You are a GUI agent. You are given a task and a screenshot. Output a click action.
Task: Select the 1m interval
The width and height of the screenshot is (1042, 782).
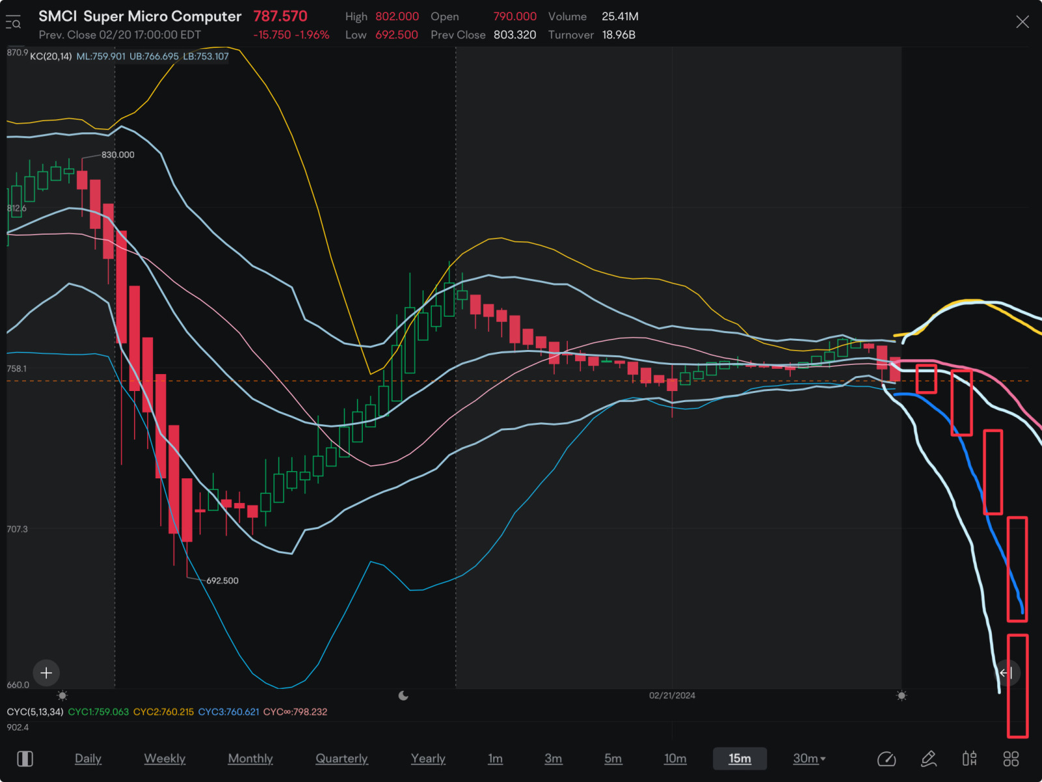click(496, 759)
